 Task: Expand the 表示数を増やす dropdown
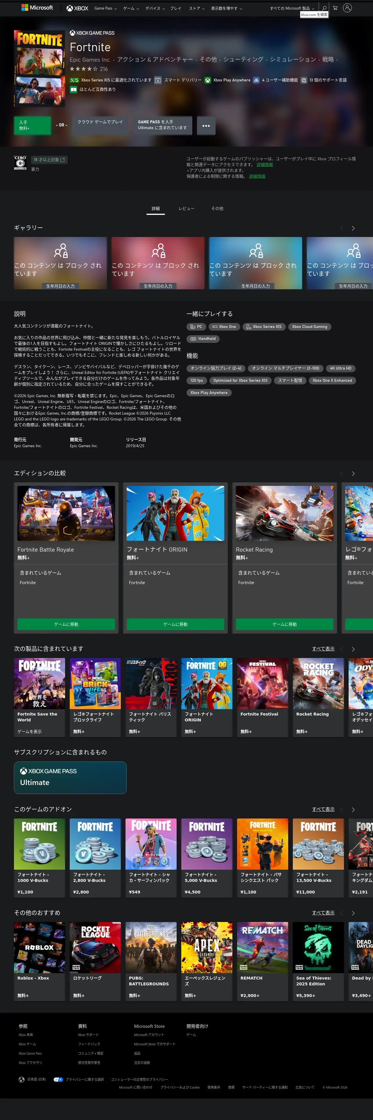tap(227, 8)
